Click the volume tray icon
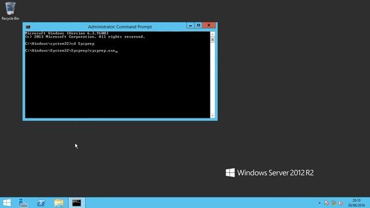This screenshot has height=208, width=370. (341, 203)
